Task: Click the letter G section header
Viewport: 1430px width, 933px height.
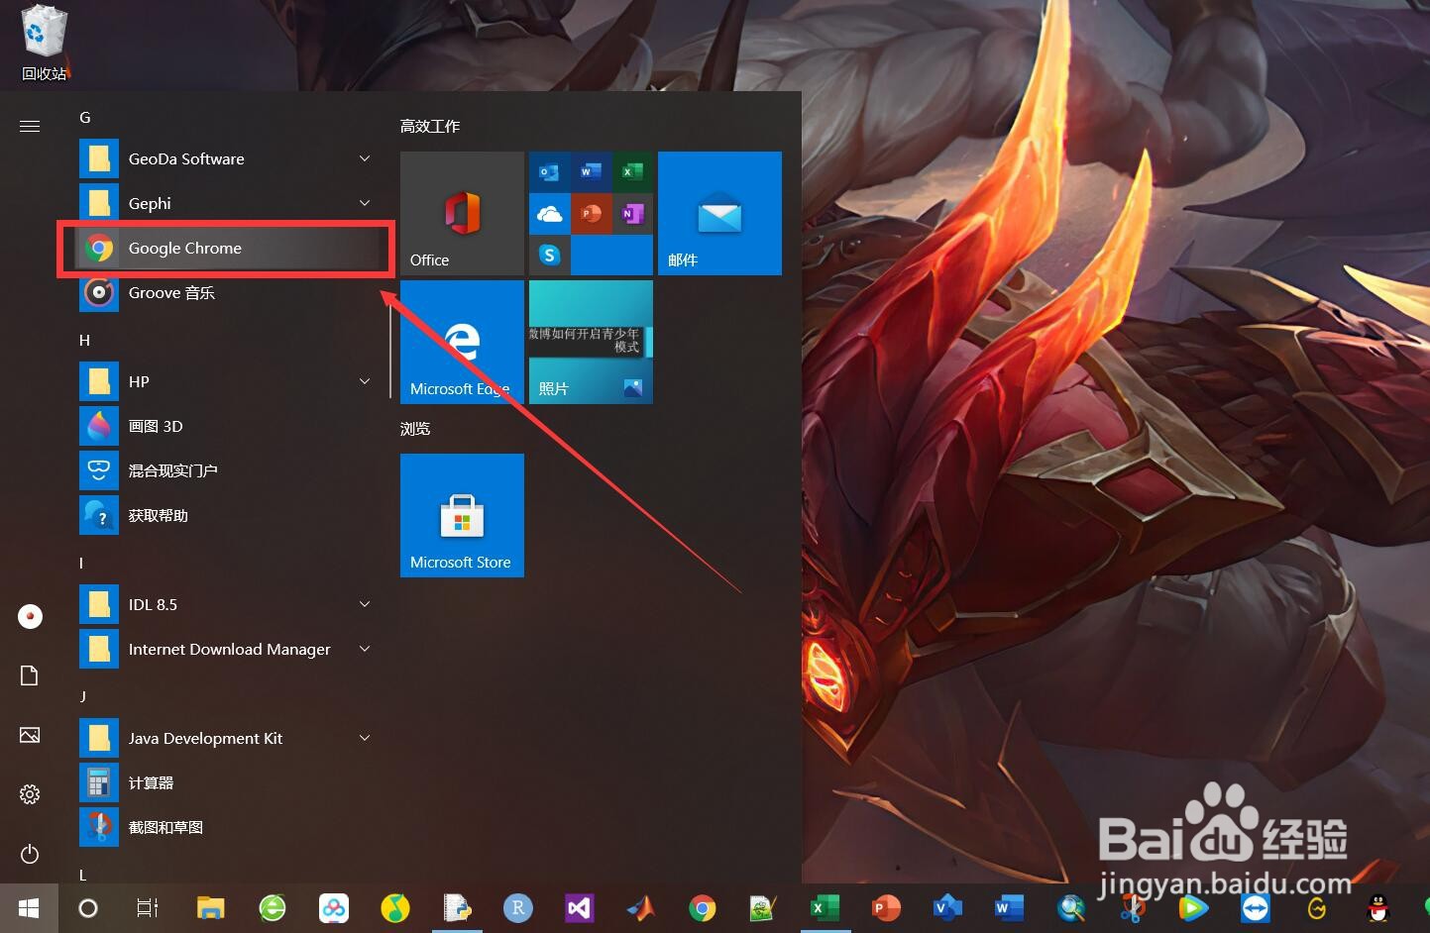Action: coord(85,117)
